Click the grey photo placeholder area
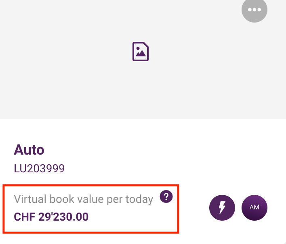The height and width of the screenshot is (244, 286). pos(143,60)
